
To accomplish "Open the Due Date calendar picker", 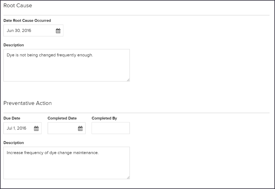I will 36,128.
